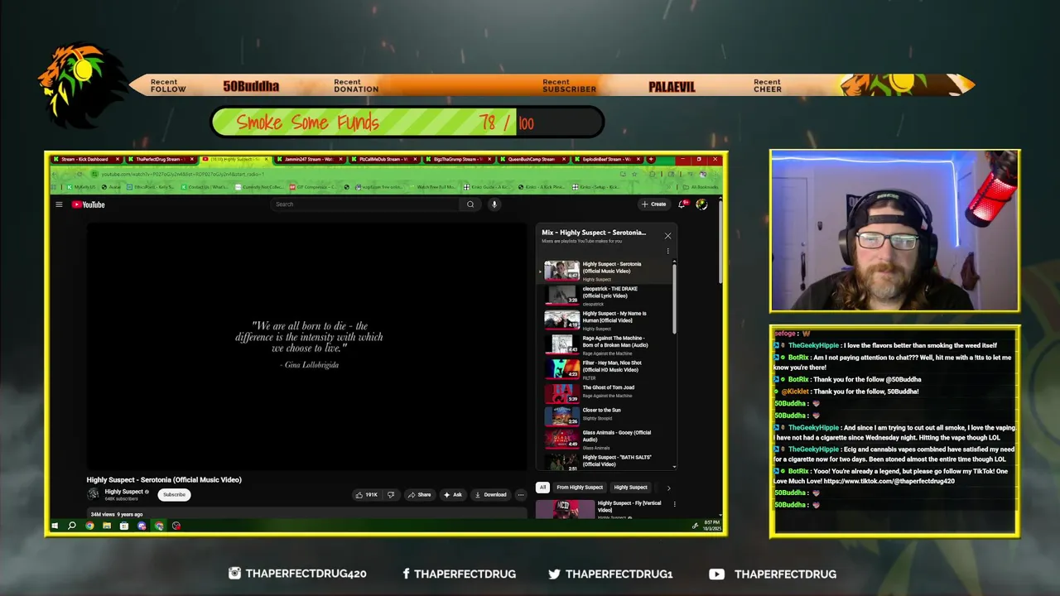Viewport: 1060px width, 596px height.
Task: Open Windows taskbar search
Action: (72, 526)
